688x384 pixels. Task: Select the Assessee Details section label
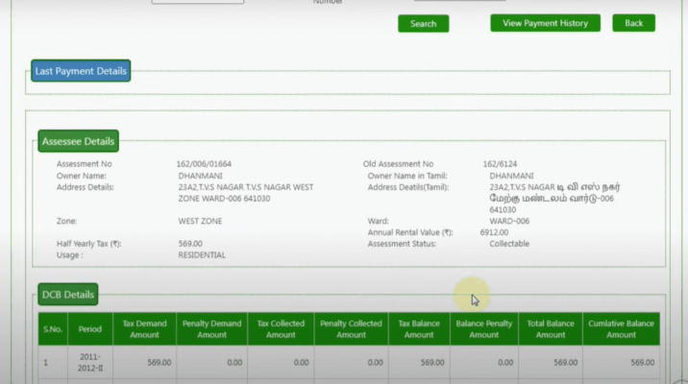pos(78,141)
